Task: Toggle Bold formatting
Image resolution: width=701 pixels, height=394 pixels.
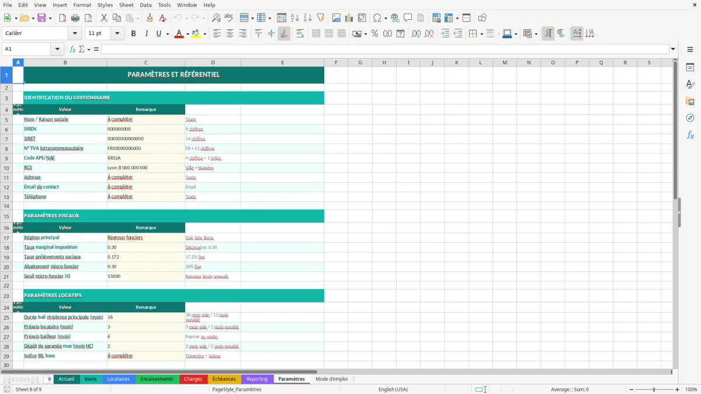Action: coord(133,34)
